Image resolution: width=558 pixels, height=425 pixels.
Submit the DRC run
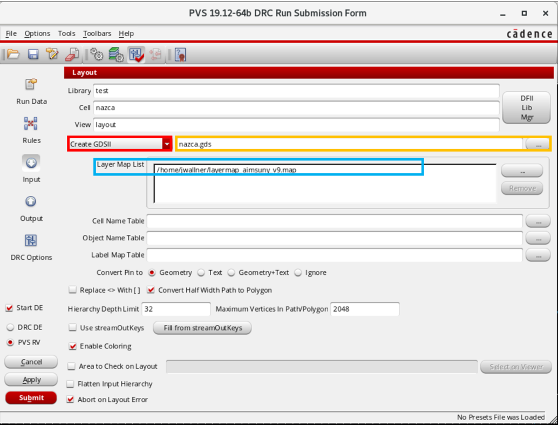tap(31, 398)
